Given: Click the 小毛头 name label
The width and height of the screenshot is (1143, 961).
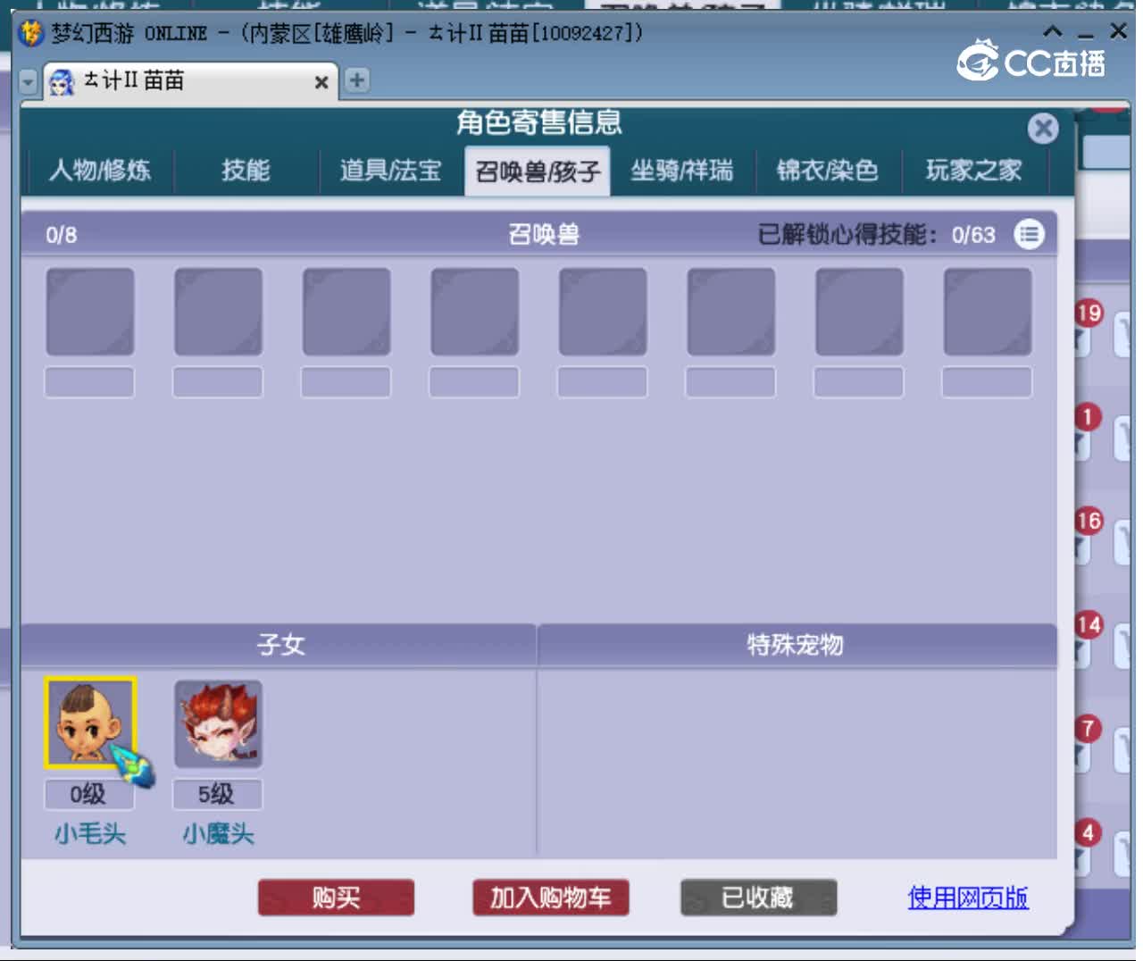Looking at the screenshot, I should coord(90,834).
